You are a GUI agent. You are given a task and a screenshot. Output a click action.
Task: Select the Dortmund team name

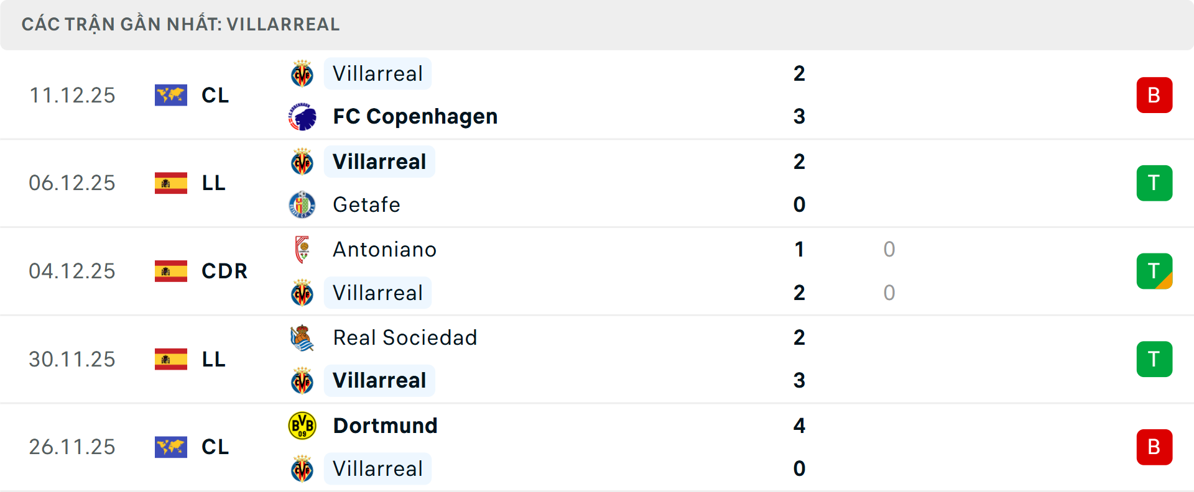coord(385,426)
